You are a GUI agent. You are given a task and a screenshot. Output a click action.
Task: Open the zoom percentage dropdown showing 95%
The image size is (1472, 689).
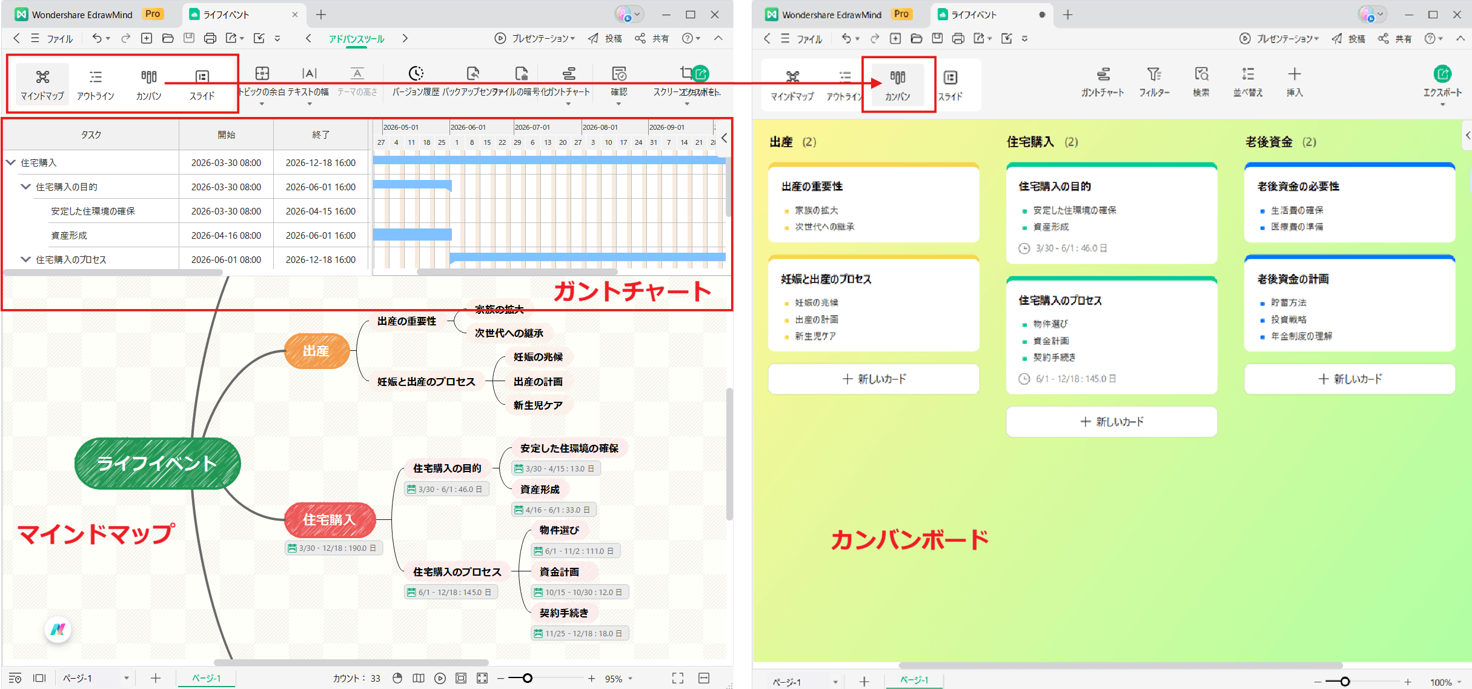(617, 678)
